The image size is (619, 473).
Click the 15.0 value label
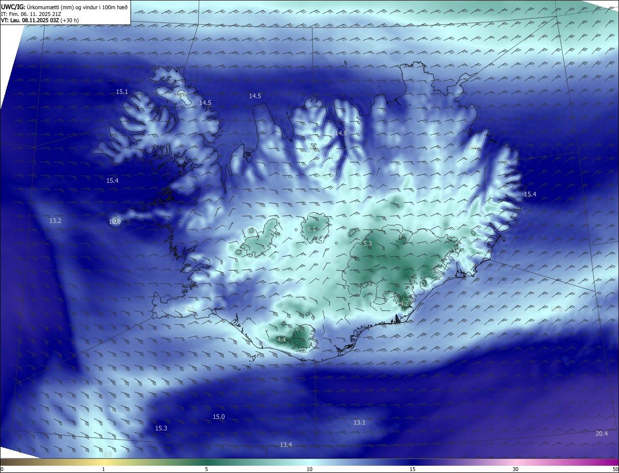point(219,416)
